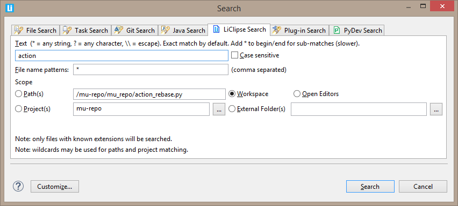Screen dimensions: 458x206
Task: Open the help question mark icon
Action: 18,186
